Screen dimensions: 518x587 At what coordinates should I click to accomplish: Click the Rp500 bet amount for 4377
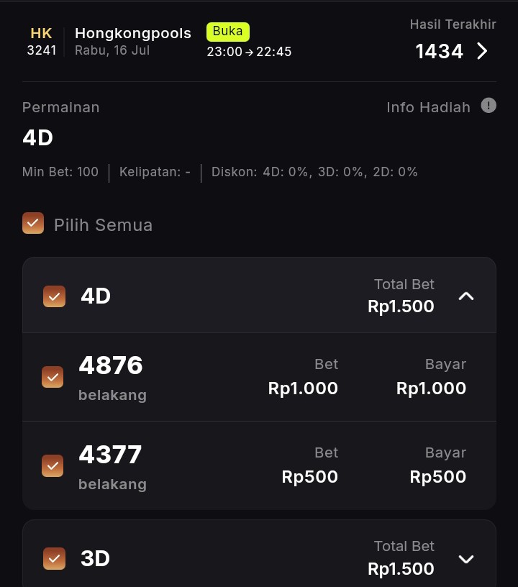(x=309, y=477)
